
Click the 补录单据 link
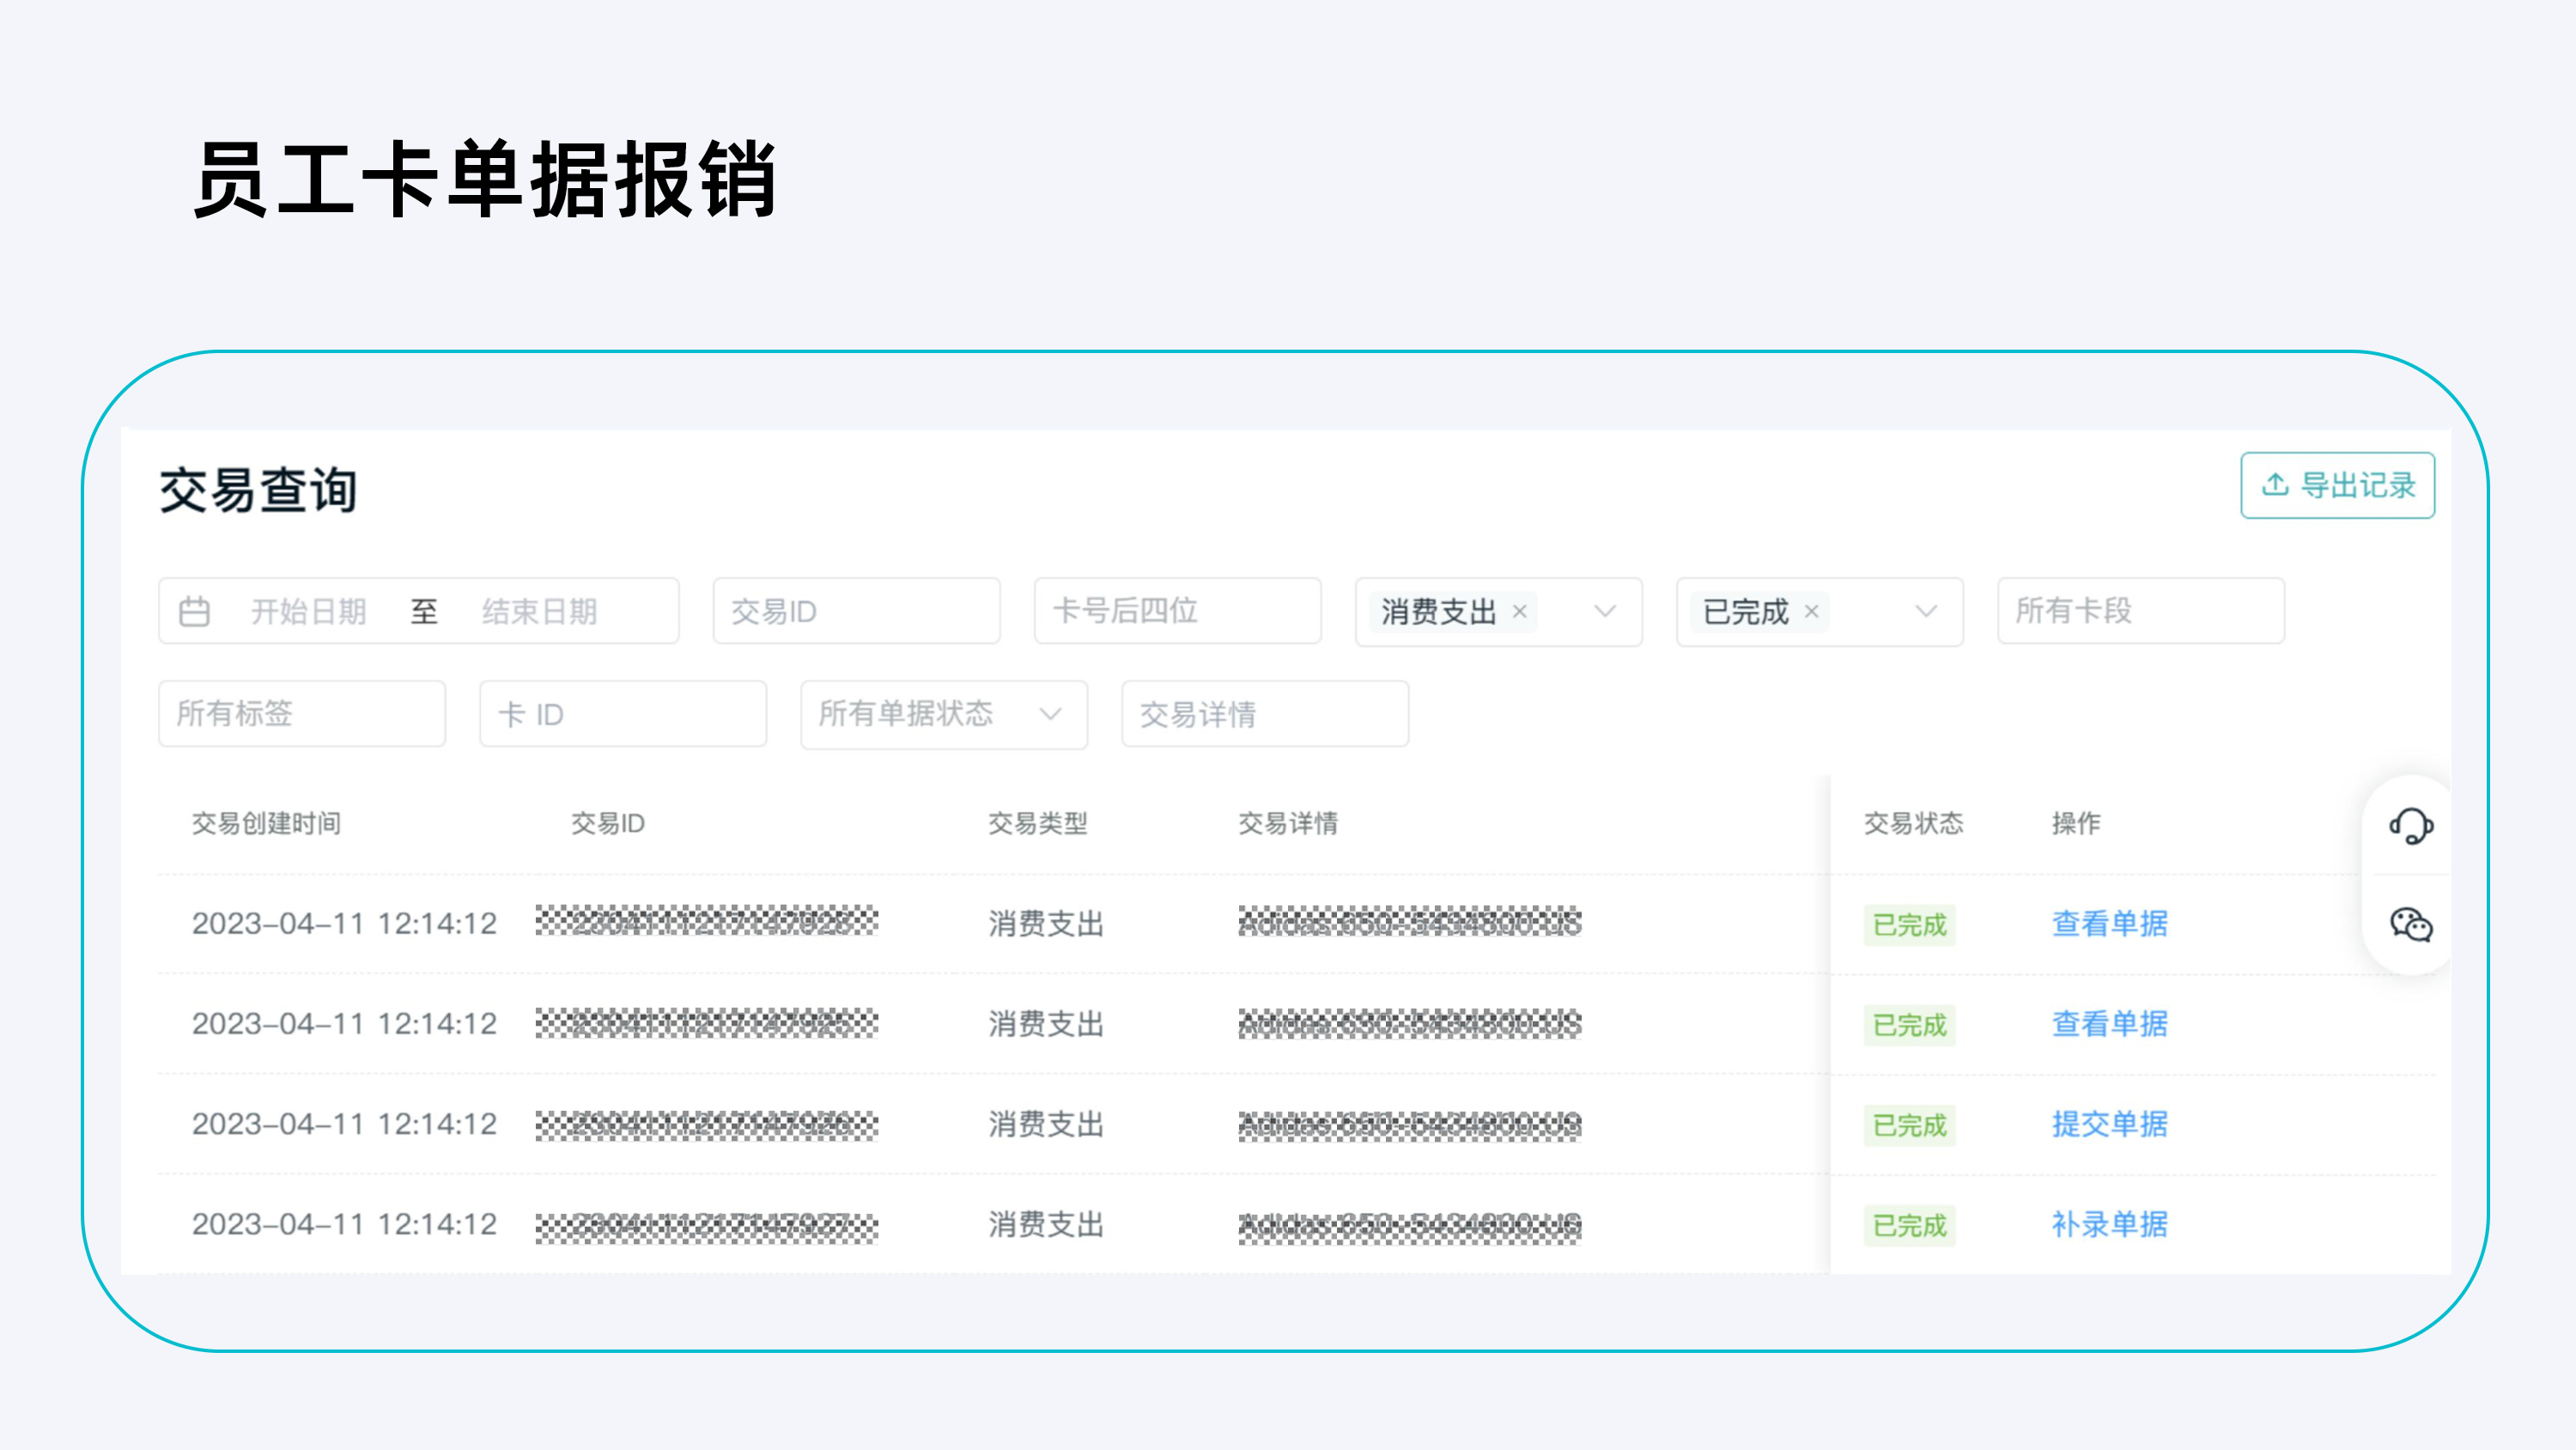pyautogui.click(x=2109, y=1224)
